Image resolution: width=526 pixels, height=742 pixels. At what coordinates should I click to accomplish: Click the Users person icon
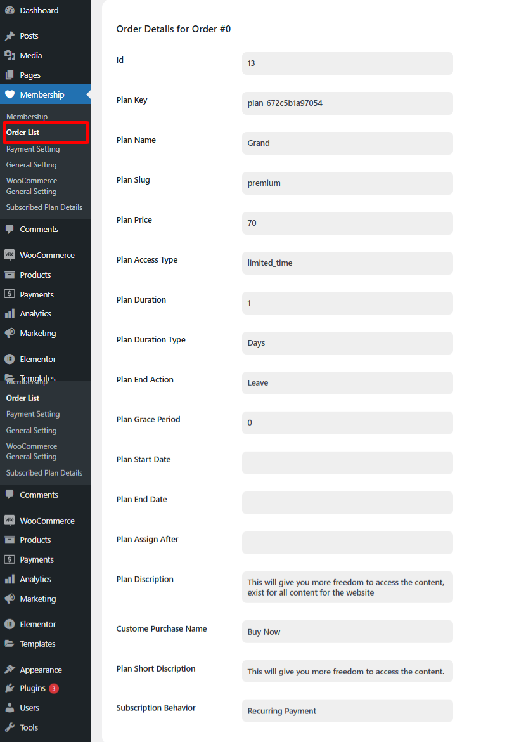tap(10, 708)
